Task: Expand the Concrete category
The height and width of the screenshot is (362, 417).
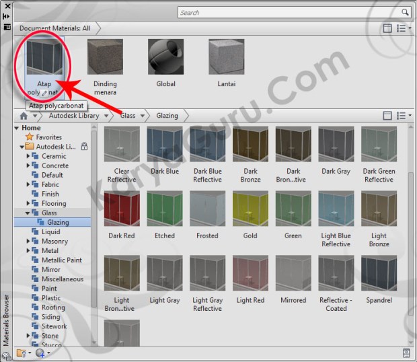Action: pyautogui.click(x=28, y=166)
